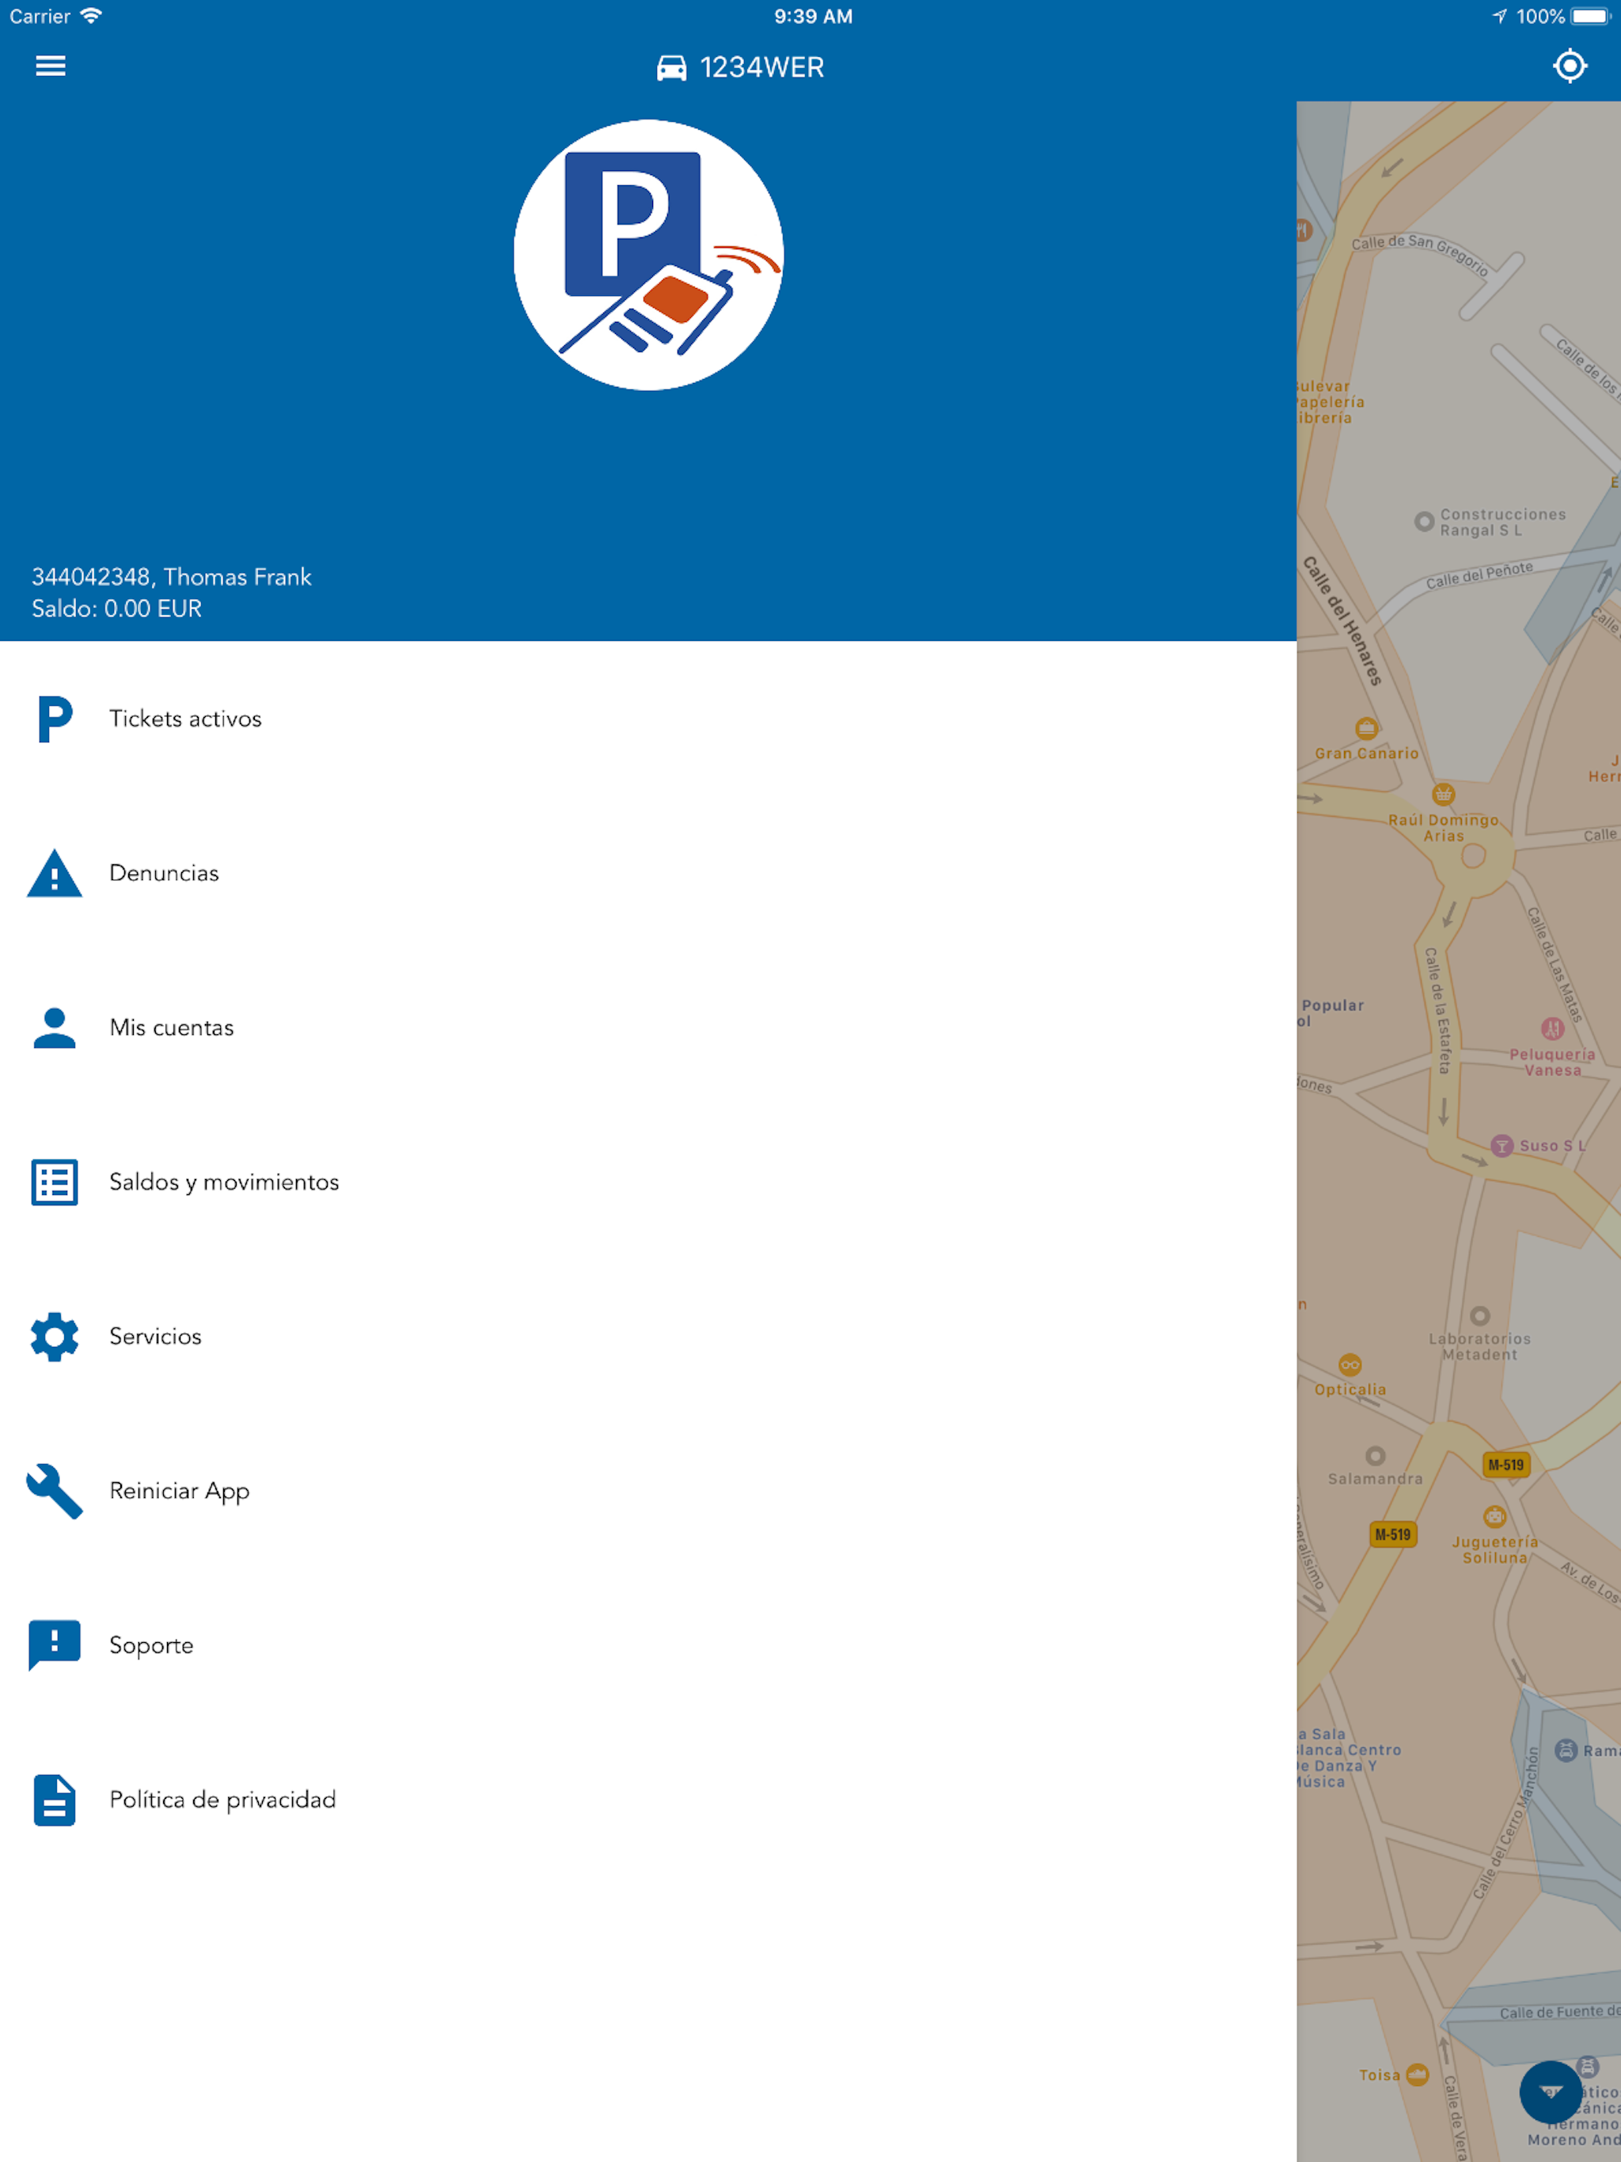This screenshot has width=1621, height=2162.
Task: Click the list icon for Saldos y movimientos
Action: (x=55, y=1182)
